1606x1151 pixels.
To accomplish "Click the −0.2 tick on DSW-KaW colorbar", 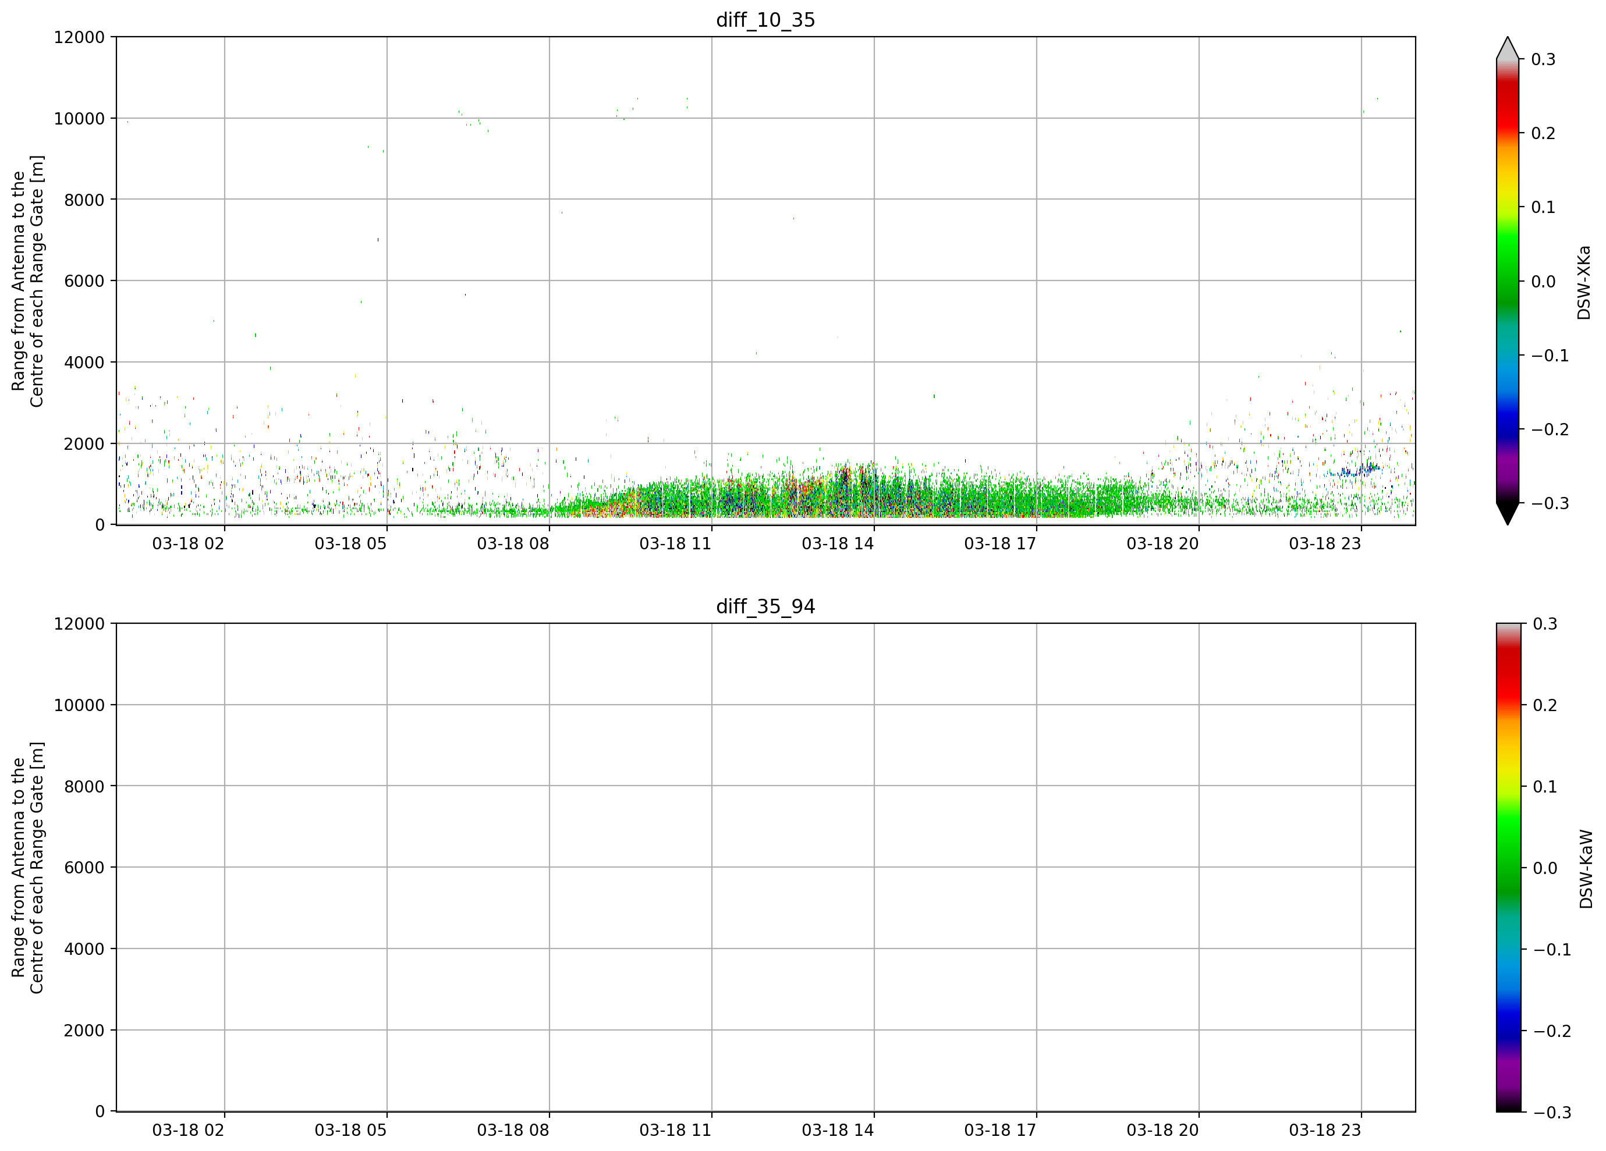I will tap(1551, 1031).
